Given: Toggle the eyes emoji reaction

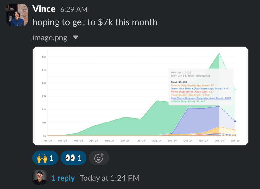Looking at the screenshot, I should coord(73,158).
